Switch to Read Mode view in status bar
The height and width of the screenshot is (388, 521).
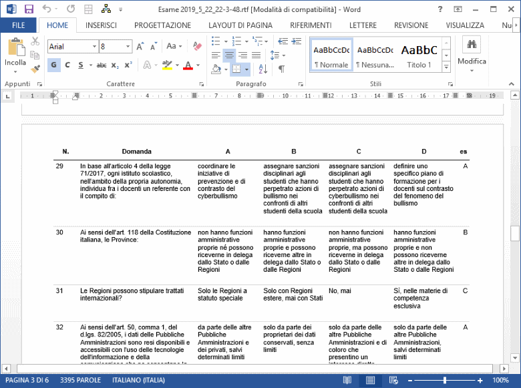347,380
